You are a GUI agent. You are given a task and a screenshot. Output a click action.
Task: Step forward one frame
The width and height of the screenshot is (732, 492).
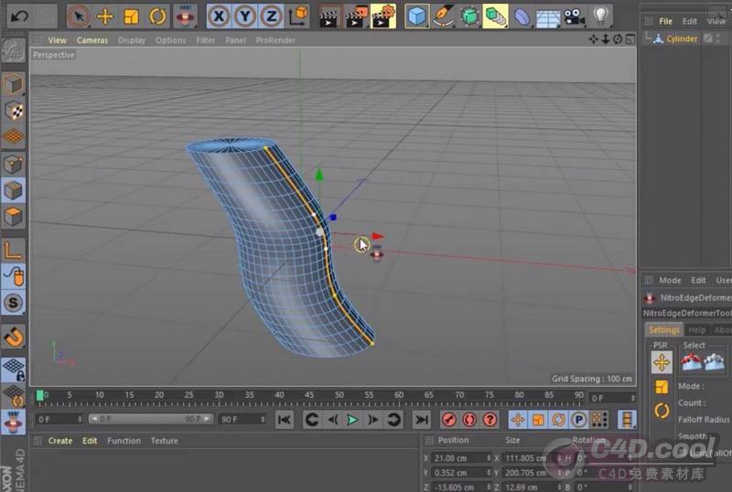(x=373, y=420)
